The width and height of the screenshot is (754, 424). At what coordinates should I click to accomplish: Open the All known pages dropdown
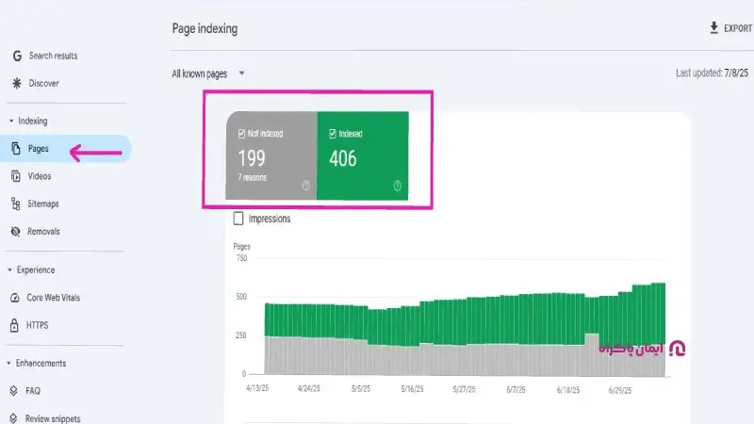pyautogui.click(x=208, y=73)
